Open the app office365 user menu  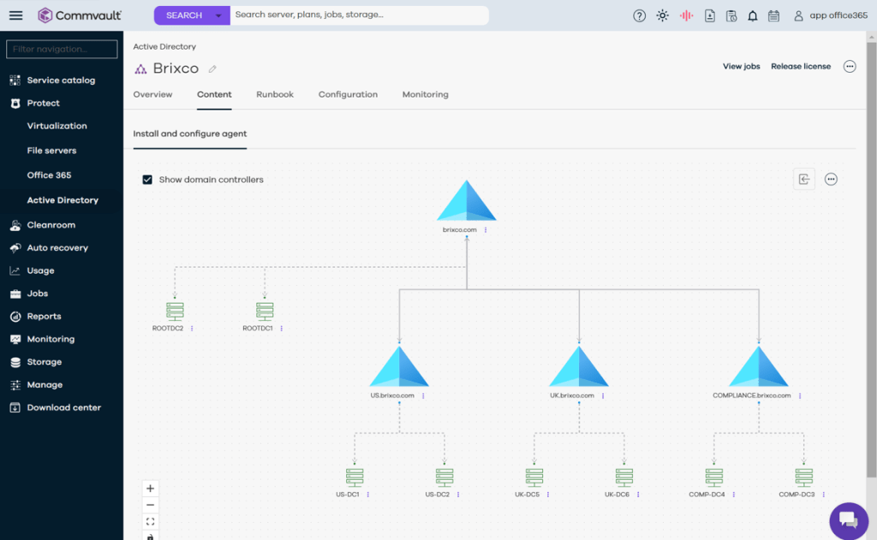coord(830,15)
